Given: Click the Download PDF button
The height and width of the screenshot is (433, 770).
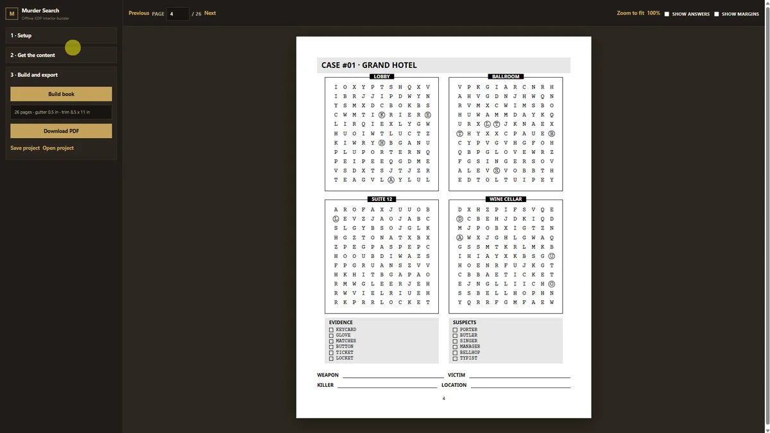Looking at the screenshot, I should click(x=61, y=131).
